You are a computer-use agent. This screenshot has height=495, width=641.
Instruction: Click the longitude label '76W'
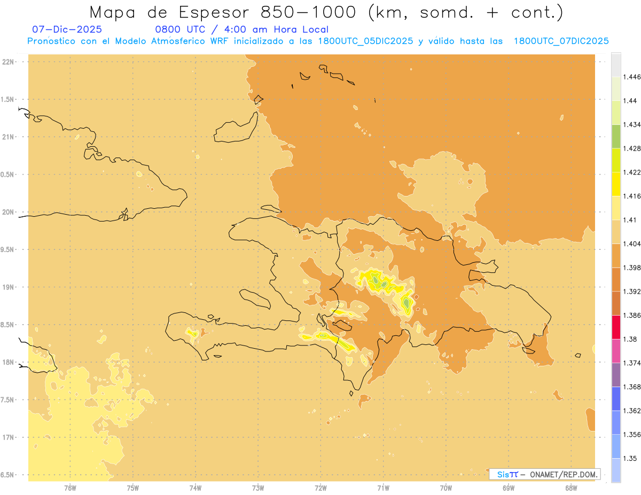(70, 488)
